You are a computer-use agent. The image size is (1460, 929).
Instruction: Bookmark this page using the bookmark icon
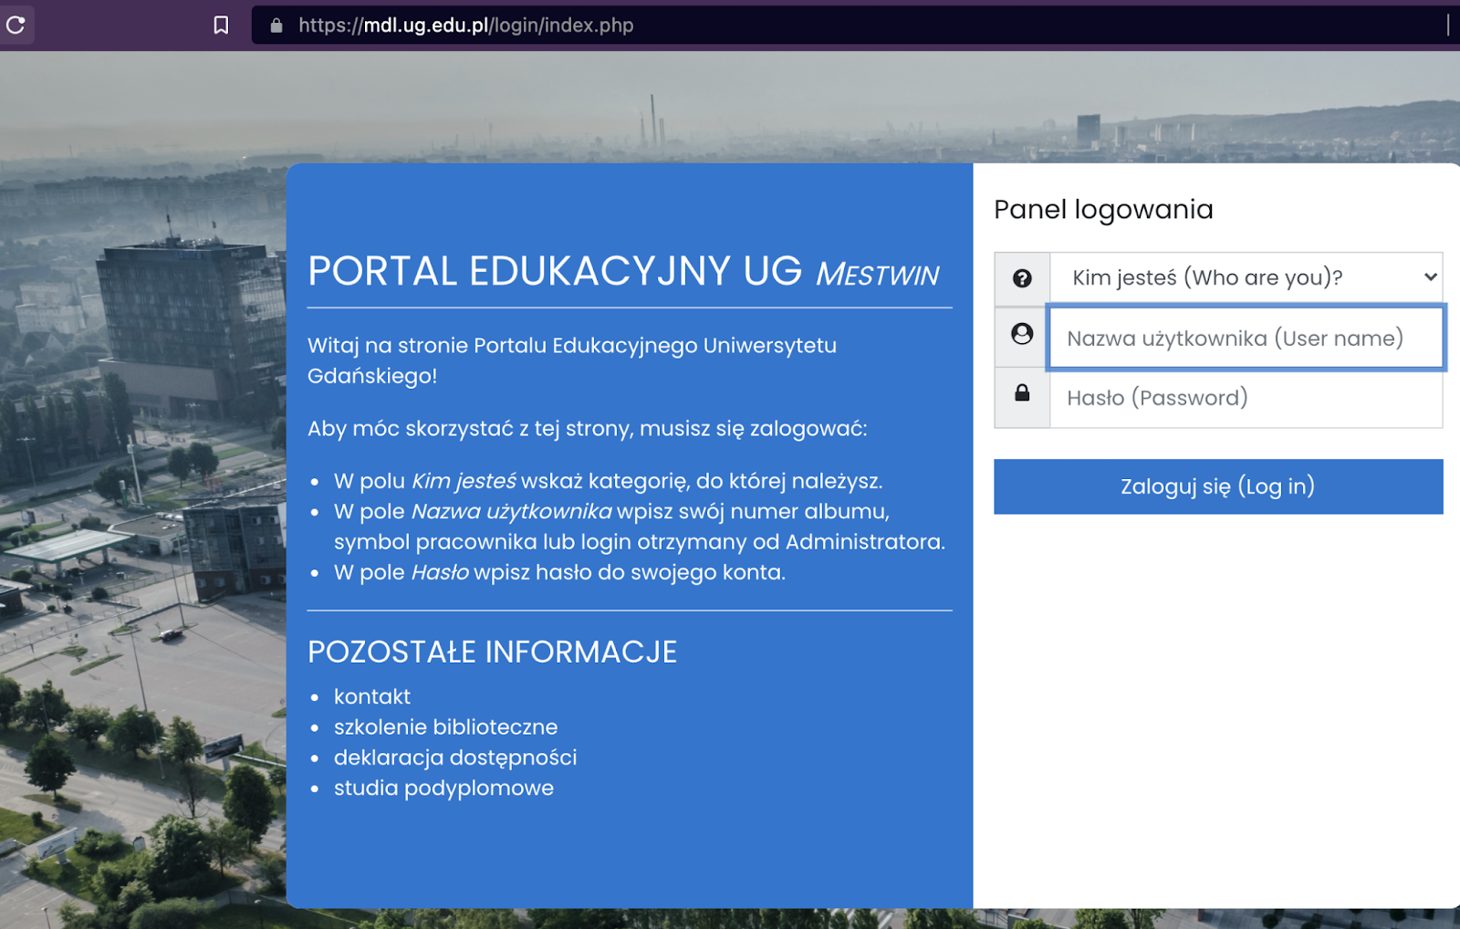[221, 25]
